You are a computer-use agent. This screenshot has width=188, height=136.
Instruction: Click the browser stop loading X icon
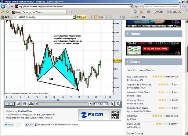pos(141,7)
